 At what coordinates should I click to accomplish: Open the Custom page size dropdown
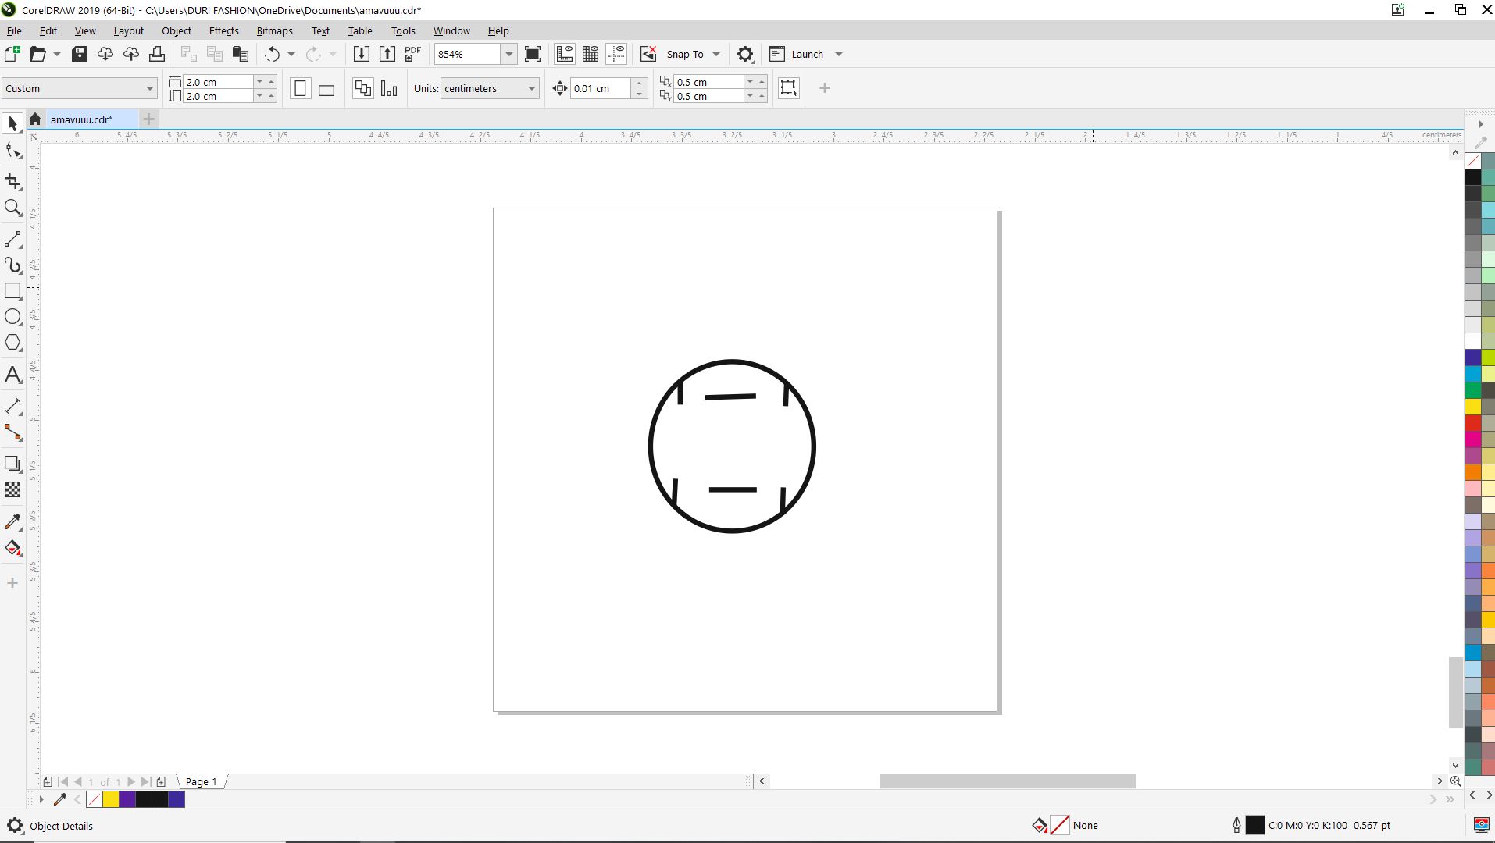pyautogui.click(x=149, y=89)
